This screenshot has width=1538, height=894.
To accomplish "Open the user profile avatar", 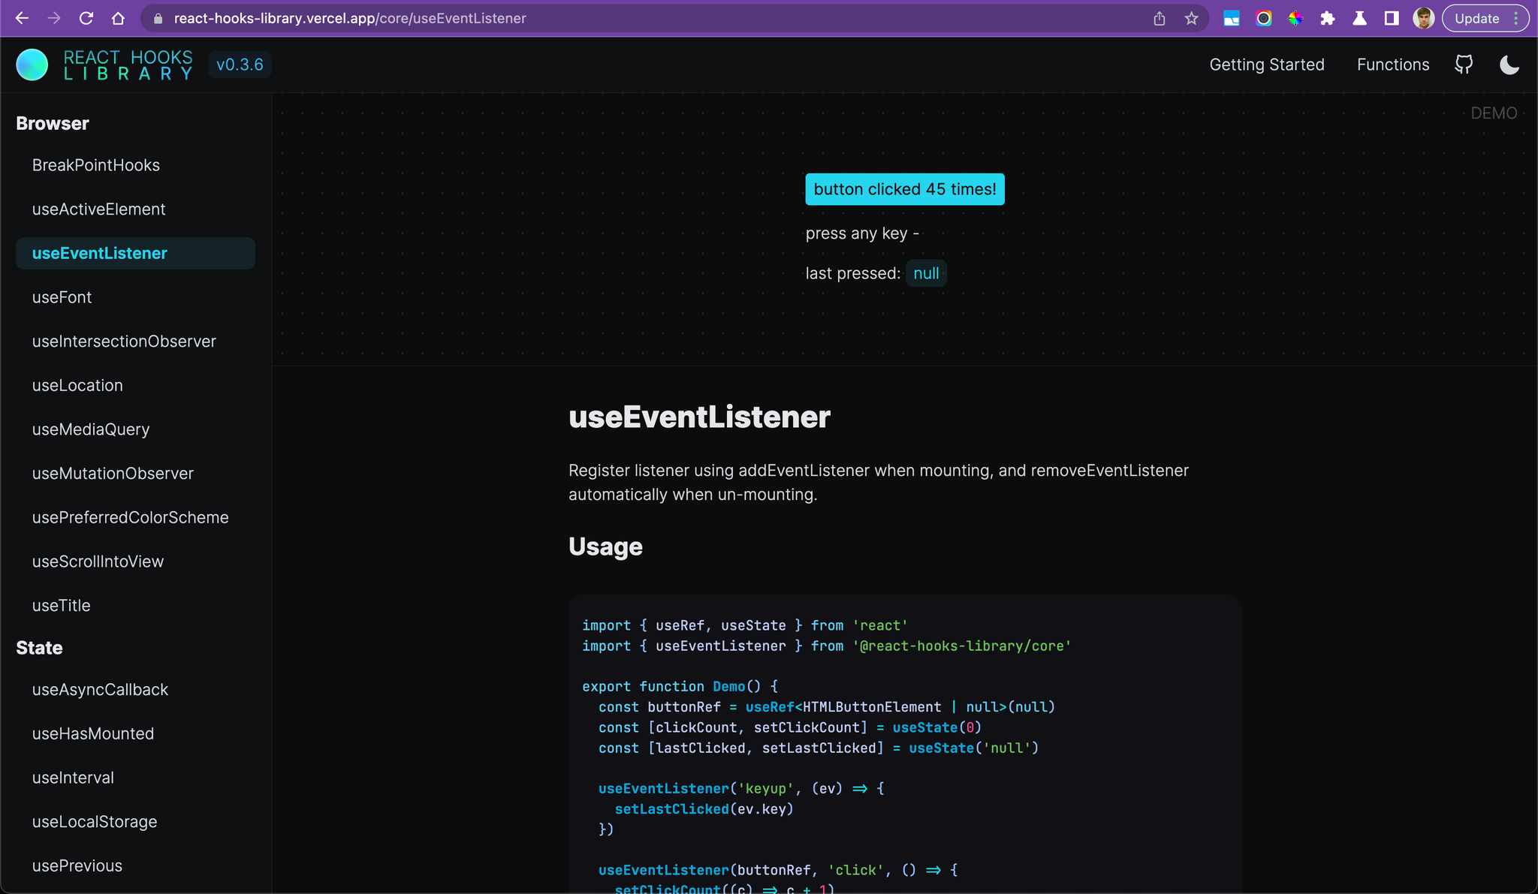I will (1423, 18).
